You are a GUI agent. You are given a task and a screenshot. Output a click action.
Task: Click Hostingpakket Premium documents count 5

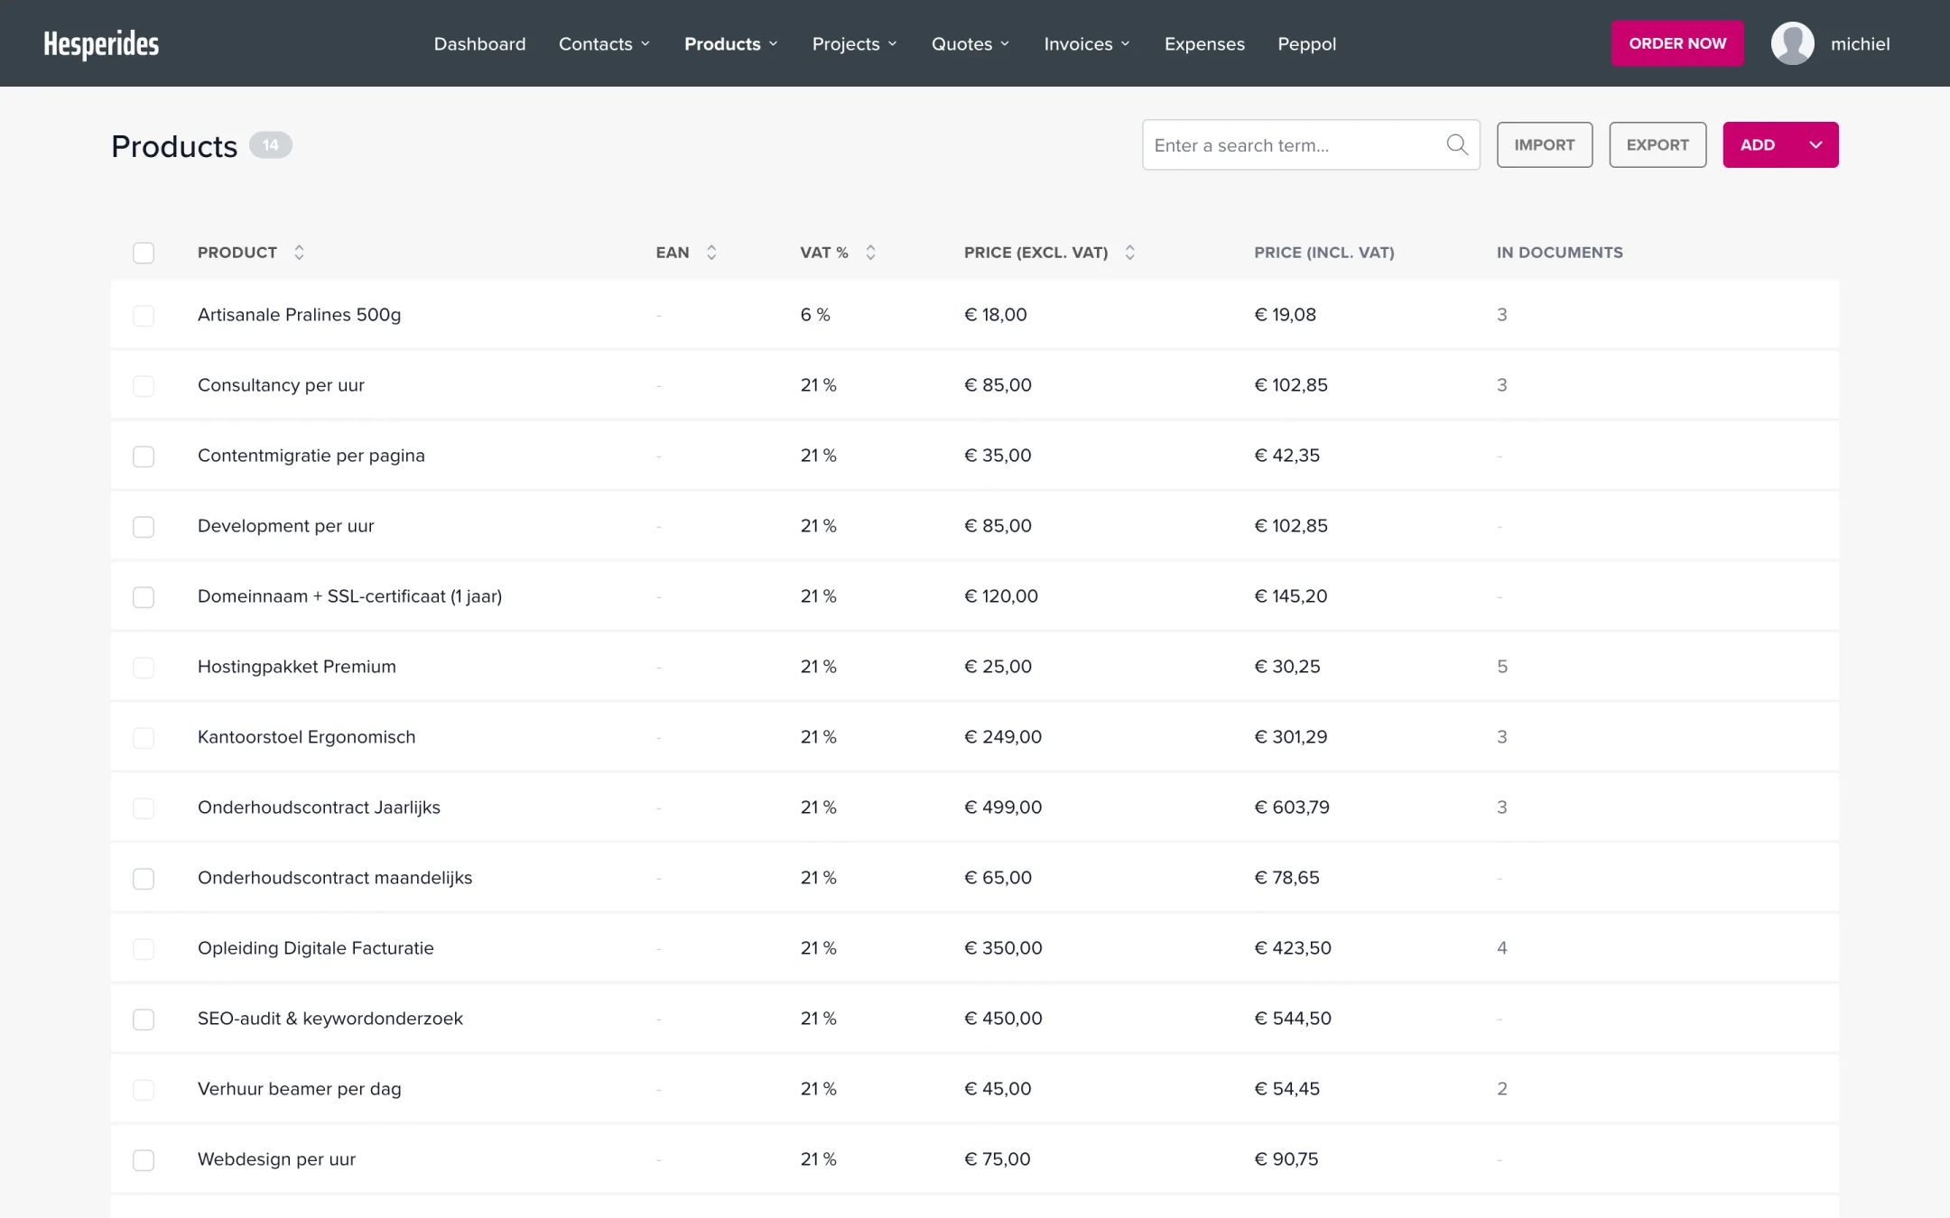point(1501,667)
